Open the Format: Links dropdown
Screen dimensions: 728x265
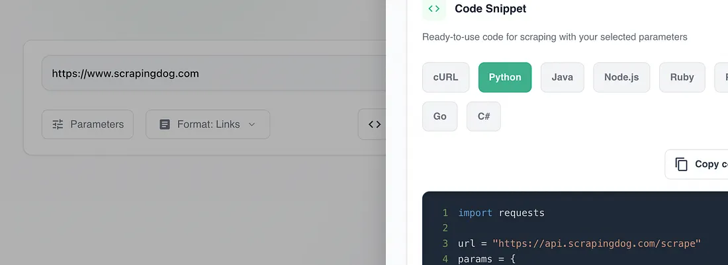coord(208,124)
